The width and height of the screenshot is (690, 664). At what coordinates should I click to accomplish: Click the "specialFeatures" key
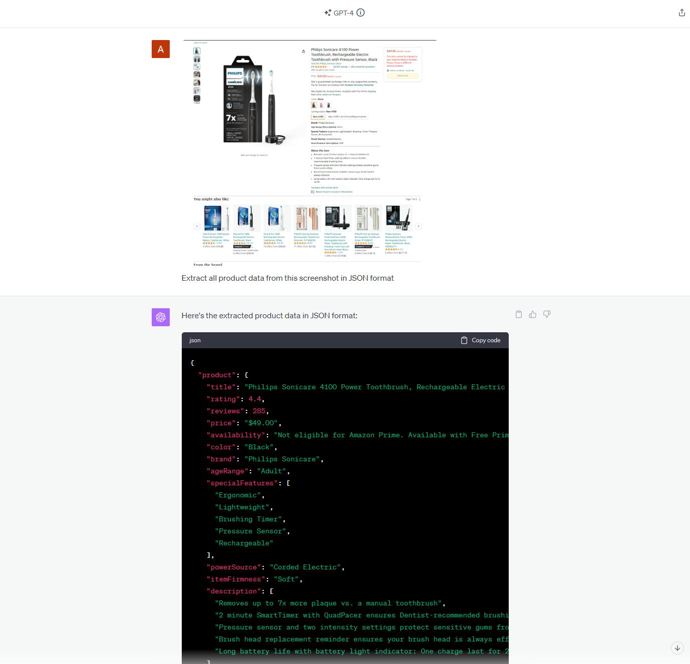pyautogui.click(x=242, y=483)
